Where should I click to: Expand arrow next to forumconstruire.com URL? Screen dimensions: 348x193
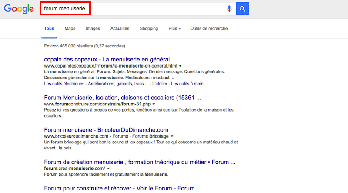click(x=154, y=105)
